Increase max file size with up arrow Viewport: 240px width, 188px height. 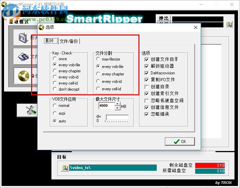pyautogui.click(x=117, y=104)
